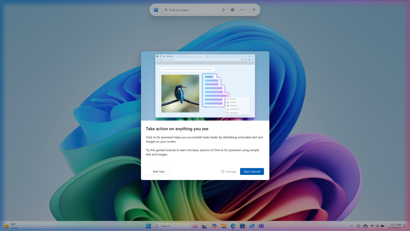
Task: Open Copilot from the taskbar
Action: (x=214, y=226)
